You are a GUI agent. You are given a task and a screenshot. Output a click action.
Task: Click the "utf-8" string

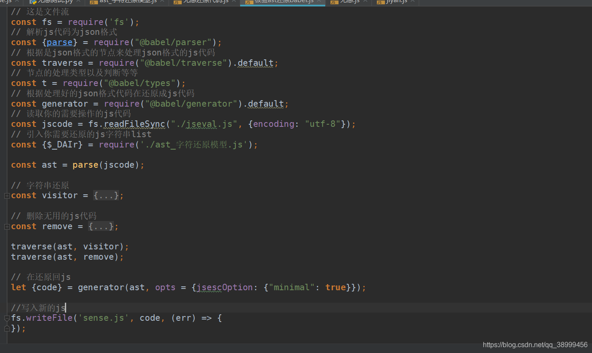(x=323, y=124)
